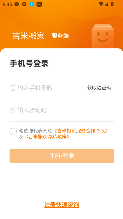Tap the cellular signal icon

point(106,4)
